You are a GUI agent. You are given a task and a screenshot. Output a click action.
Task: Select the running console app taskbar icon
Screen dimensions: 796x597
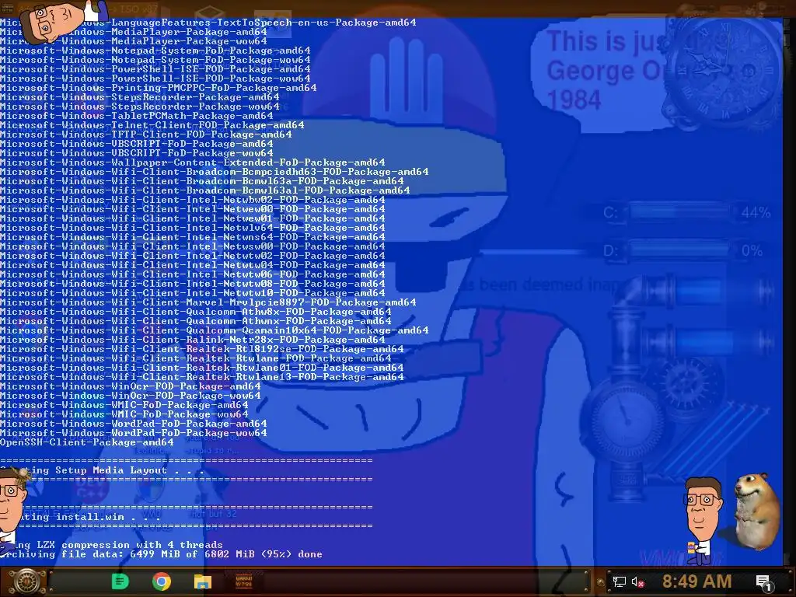tap(243, 581)
